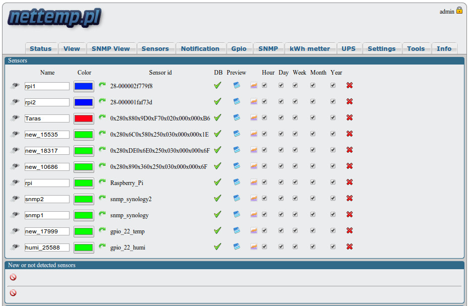Remove sensor new_18317 via red X
The height and width of the screenshot is (306, 470).
coord(350,150)
